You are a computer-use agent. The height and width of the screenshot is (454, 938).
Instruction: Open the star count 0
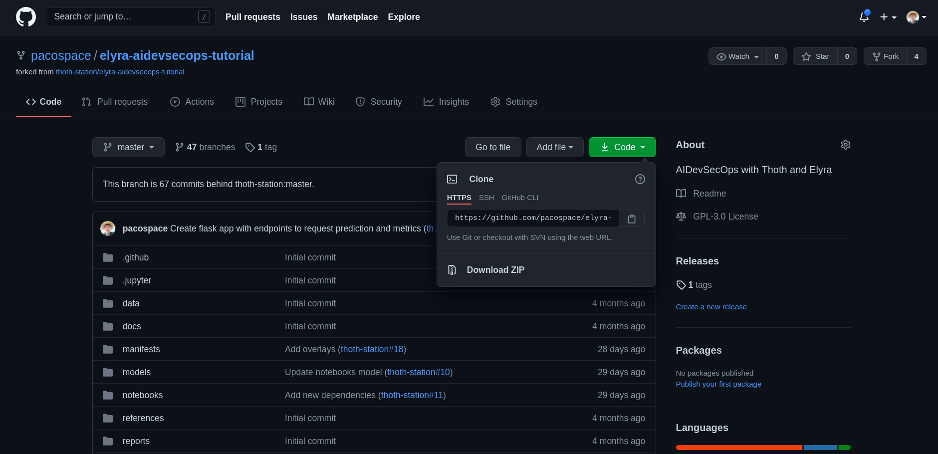(847, 56)
